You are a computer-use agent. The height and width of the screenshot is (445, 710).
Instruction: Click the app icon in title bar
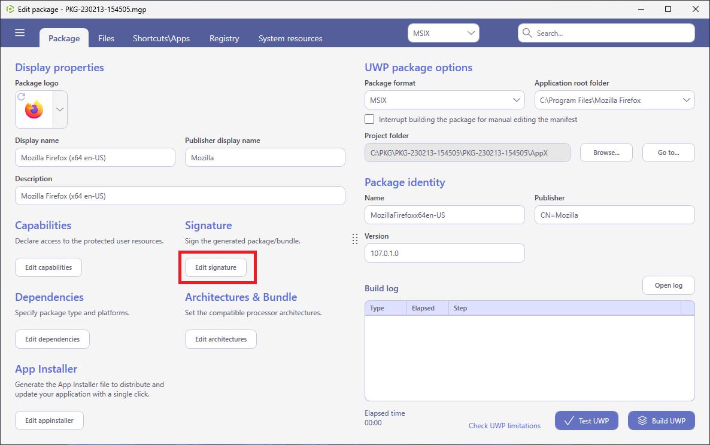click(10, 9)
